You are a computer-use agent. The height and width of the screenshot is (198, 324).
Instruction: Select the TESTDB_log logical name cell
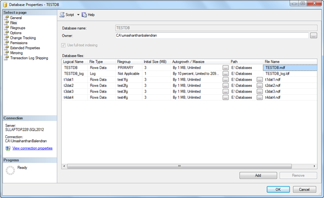pyautogui.click(x=75, y=74)
